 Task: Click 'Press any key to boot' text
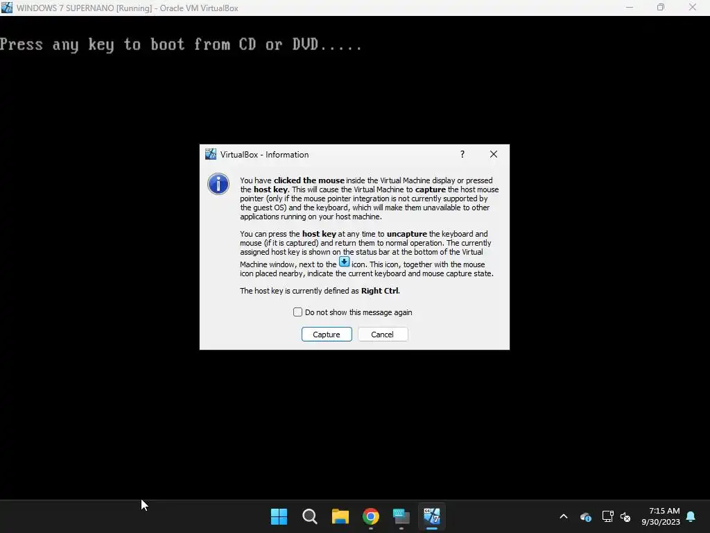(x=181, y=44)
